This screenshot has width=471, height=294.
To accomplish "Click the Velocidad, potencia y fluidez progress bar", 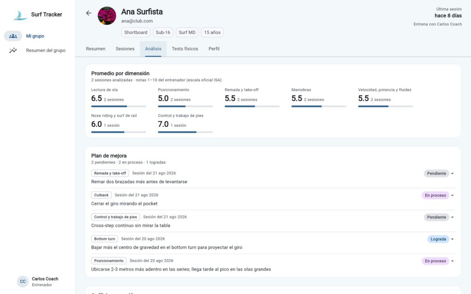I will [x=385, y=106].
